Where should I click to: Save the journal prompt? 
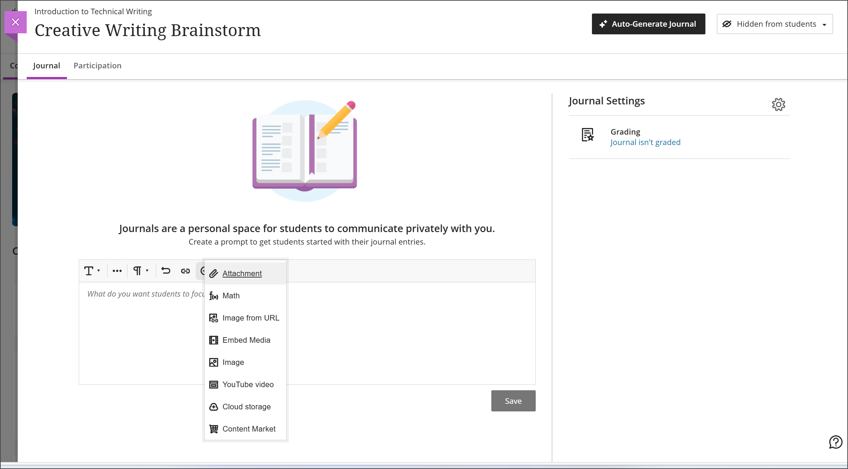(x=513, y=401)
